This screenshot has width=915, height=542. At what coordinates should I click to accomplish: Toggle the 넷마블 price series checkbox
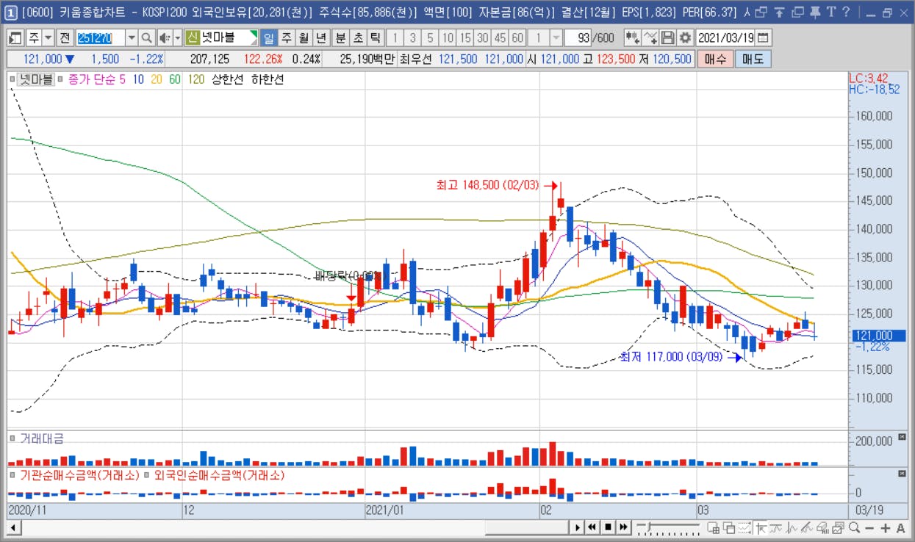click(x=12, y=79)
